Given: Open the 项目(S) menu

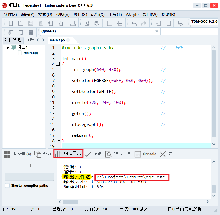Looking at the screenshot, I should [x=80, y=15].
